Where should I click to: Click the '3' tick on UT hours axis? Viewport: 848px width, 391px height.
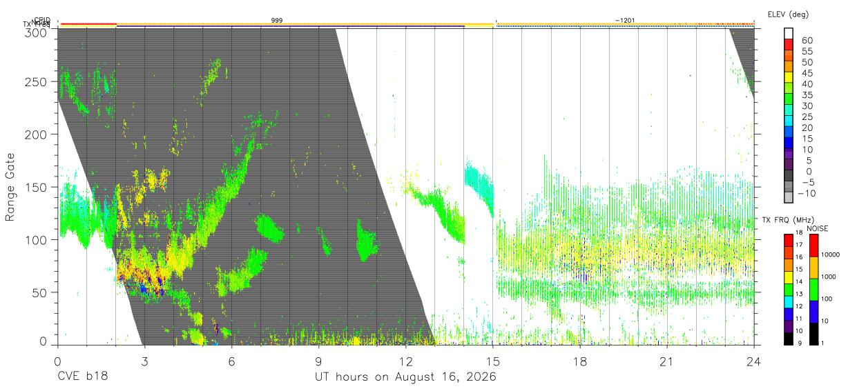(144, 361)
